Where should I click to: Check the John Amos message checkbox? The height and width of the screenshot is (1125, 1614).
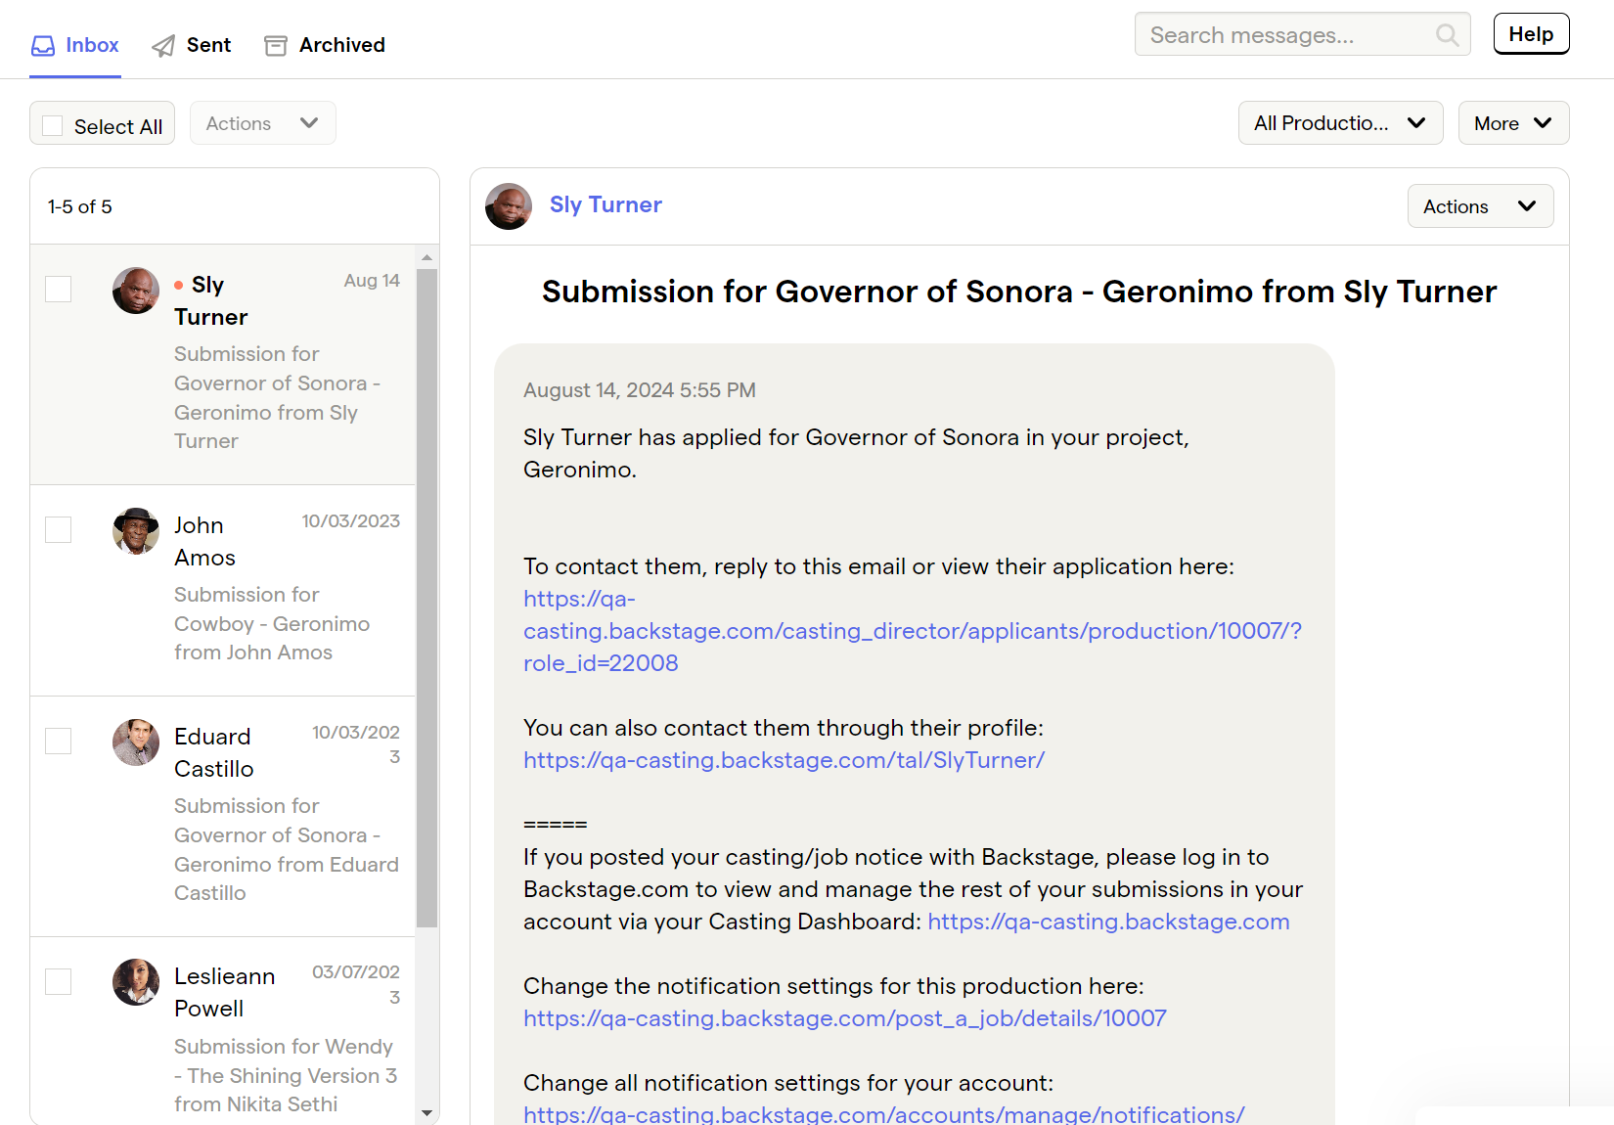coord(59,530)
